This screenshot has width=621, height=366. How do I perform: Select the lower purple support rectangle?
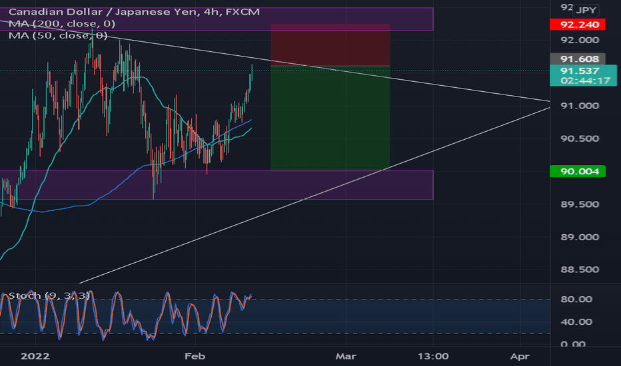point(217,185)
